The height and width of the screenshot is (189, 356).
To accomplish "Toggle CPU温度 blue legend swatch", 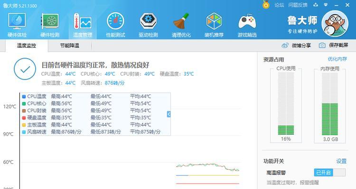I will coord(24,96).
